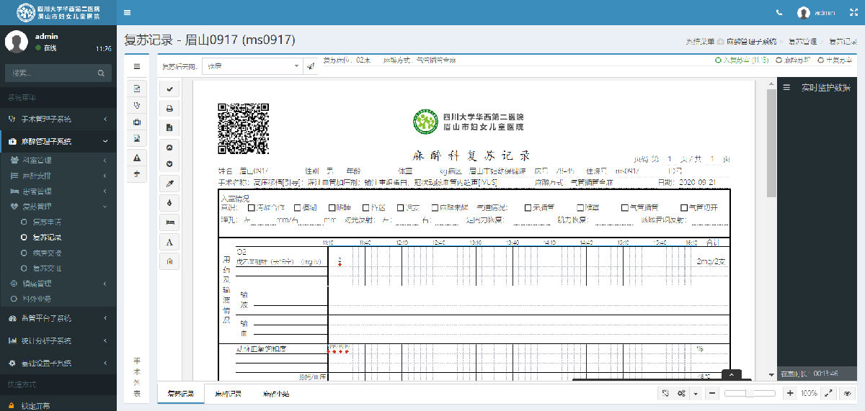This screenshot has width=865, height=411.
Task: Open the left tool column hamburger menu
Action: [x=137, y=66]
